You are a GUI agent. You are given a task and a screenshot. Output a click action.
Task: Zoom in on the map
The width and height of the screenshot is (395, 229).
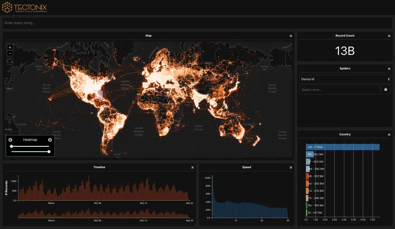(10, 47)
